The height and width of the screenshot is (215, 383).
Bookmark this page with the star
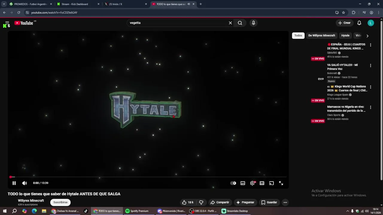pos(344,13)
